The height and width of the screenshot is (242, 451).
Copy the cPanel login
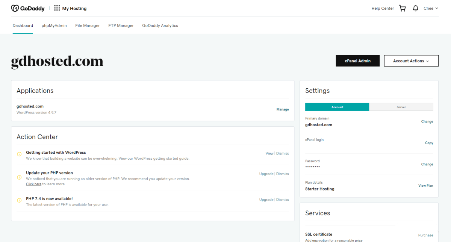click(x=429, y=143)
